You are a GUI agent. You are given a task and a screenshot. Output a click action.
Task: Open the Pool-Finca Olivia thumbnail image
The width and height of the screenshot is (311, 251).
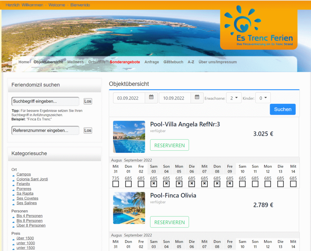pos(129,208)
